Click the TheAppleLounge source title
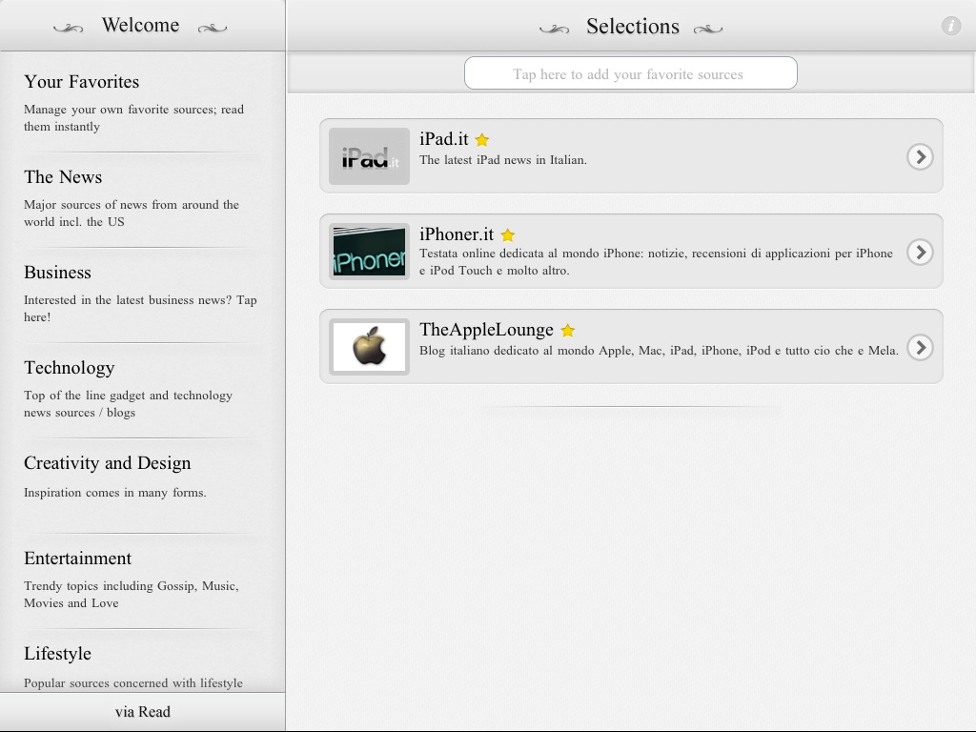 486,329
